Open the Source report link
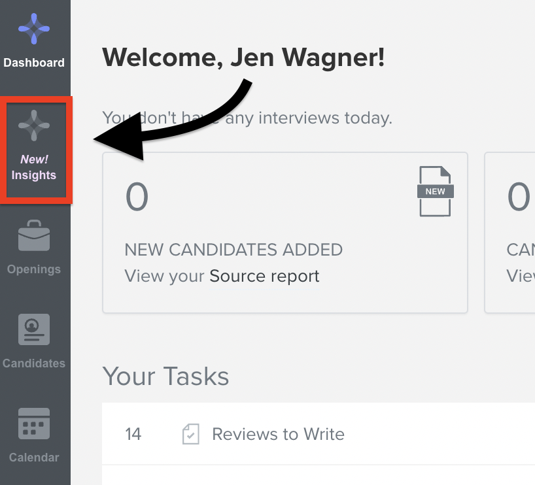The image size is (535, 485). 264,276
